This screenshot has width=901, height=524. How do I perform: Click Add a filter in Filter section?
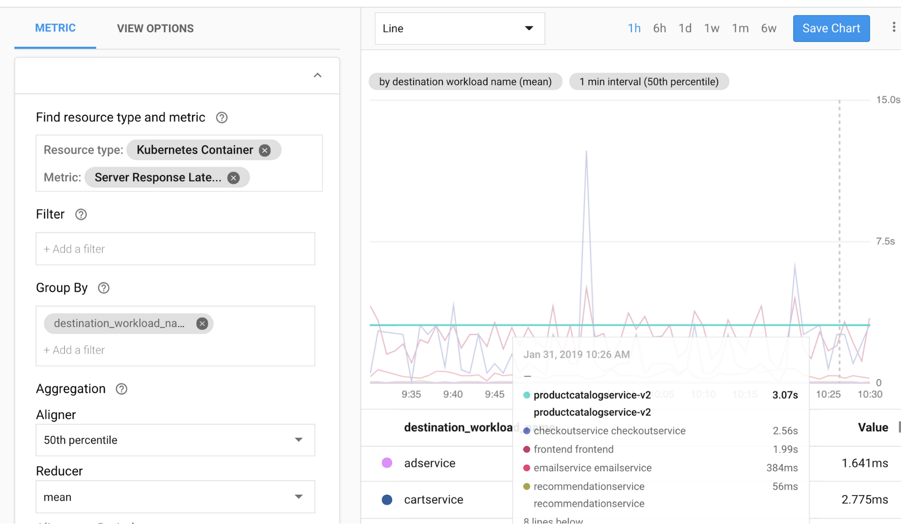point(177,249)
